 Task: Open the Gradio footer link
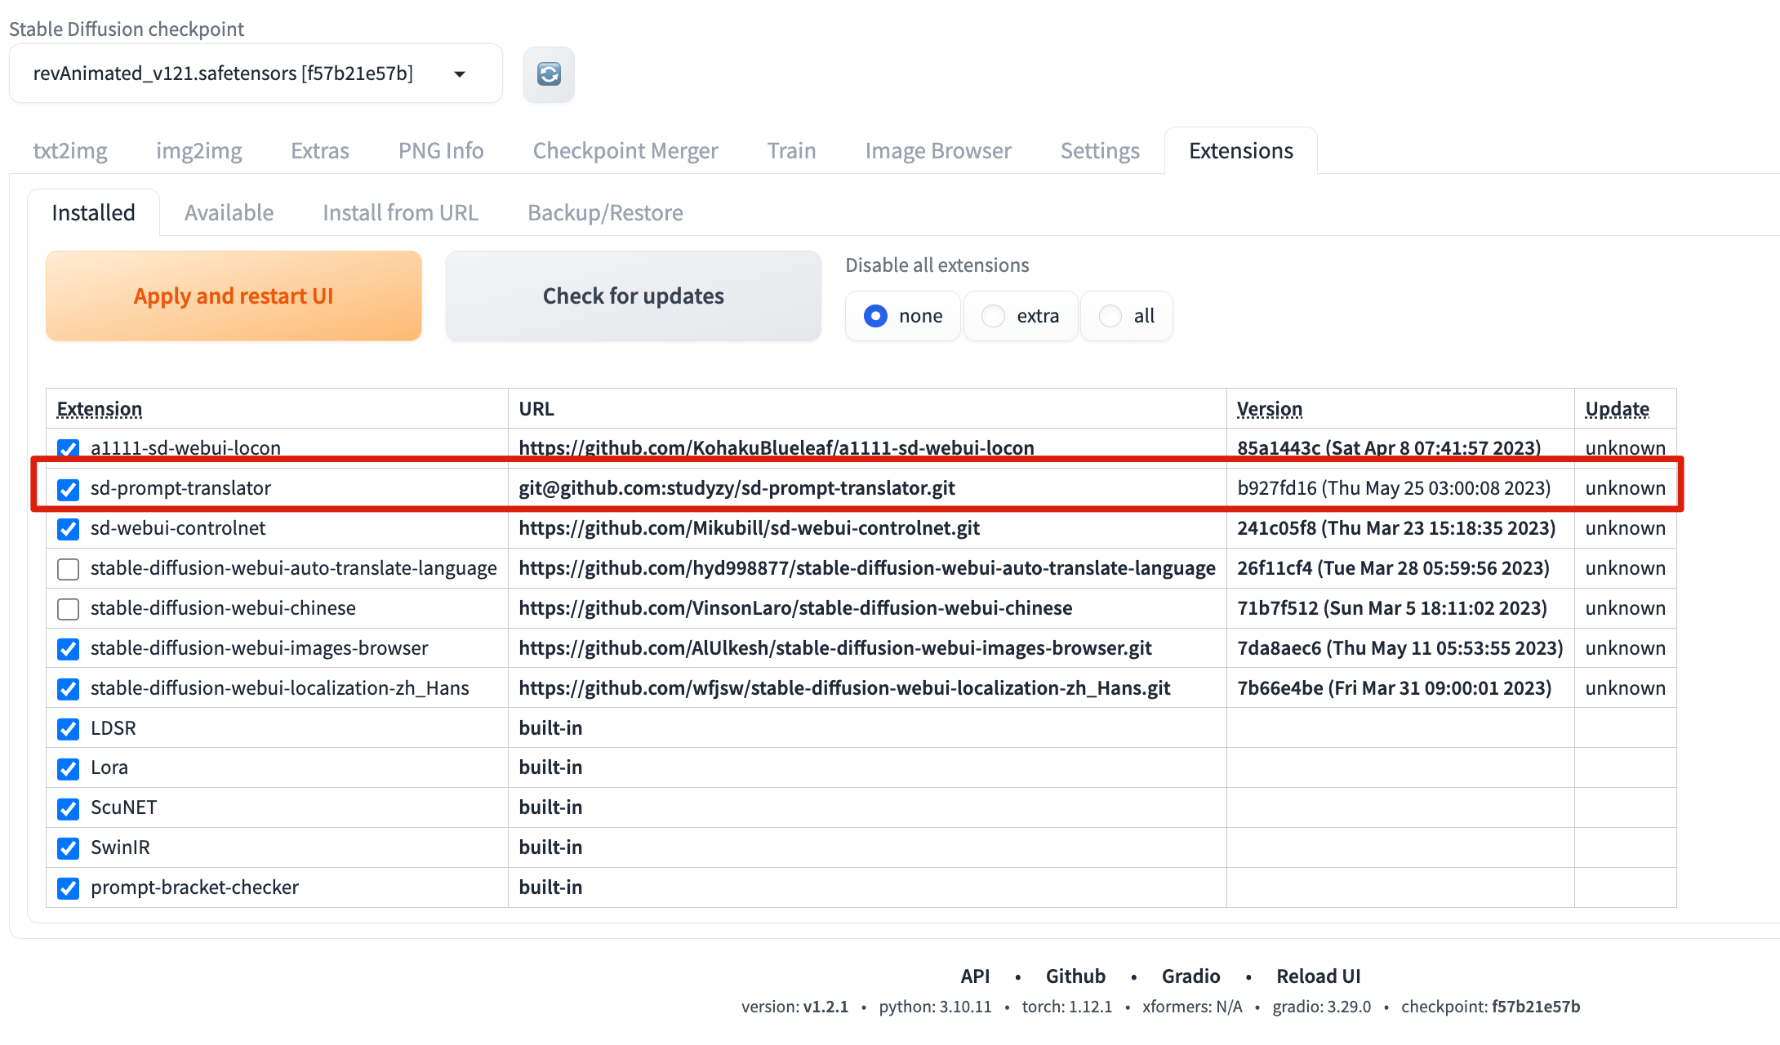pos(1190,976)
